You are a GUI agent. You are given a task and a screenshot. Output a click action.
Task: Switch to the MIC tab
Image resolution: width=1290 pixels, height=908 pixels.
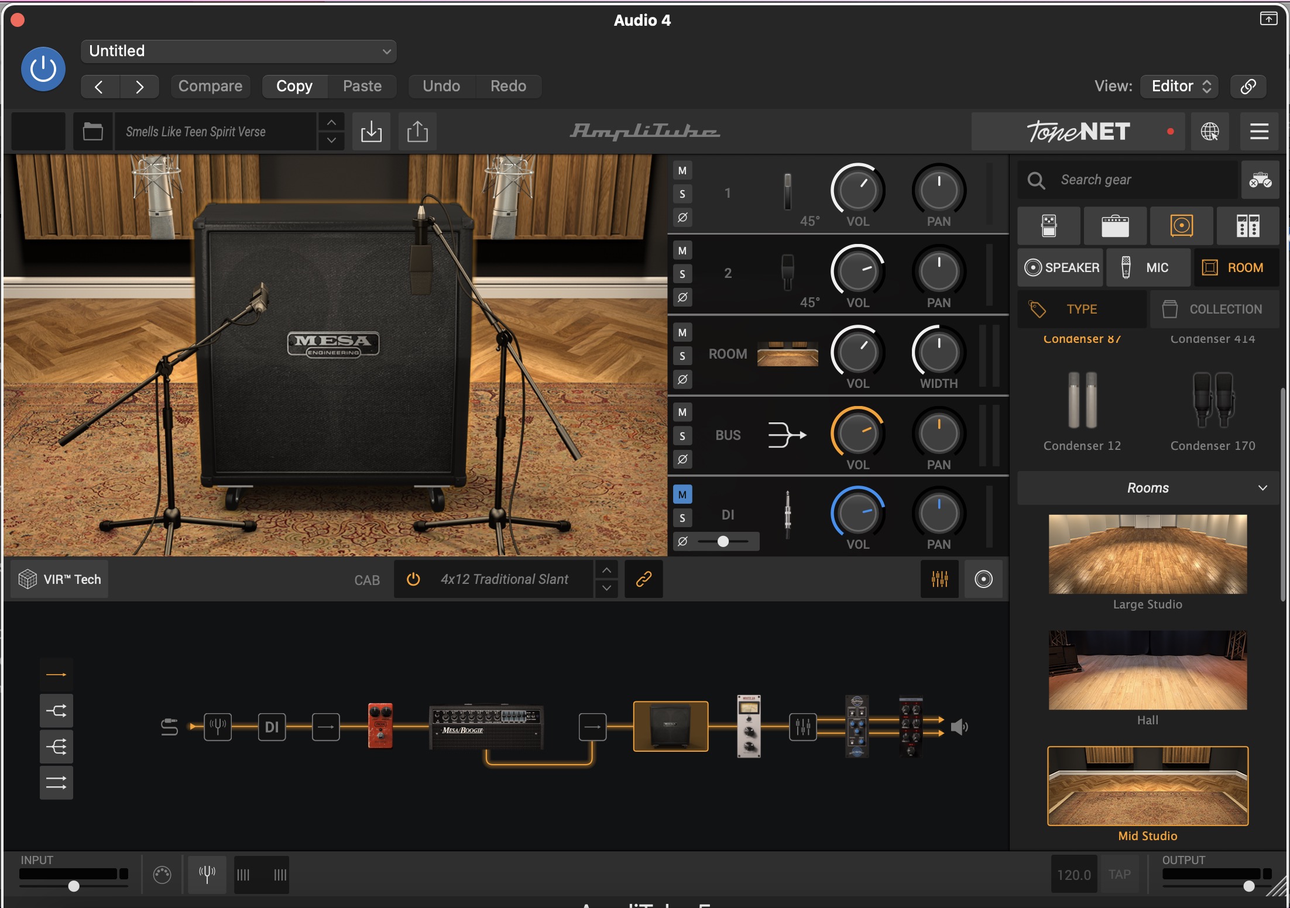tap(1148, 267)
